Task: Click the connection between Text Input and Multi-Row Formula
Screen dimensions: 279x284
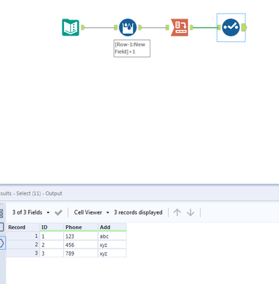Action: 99,28
